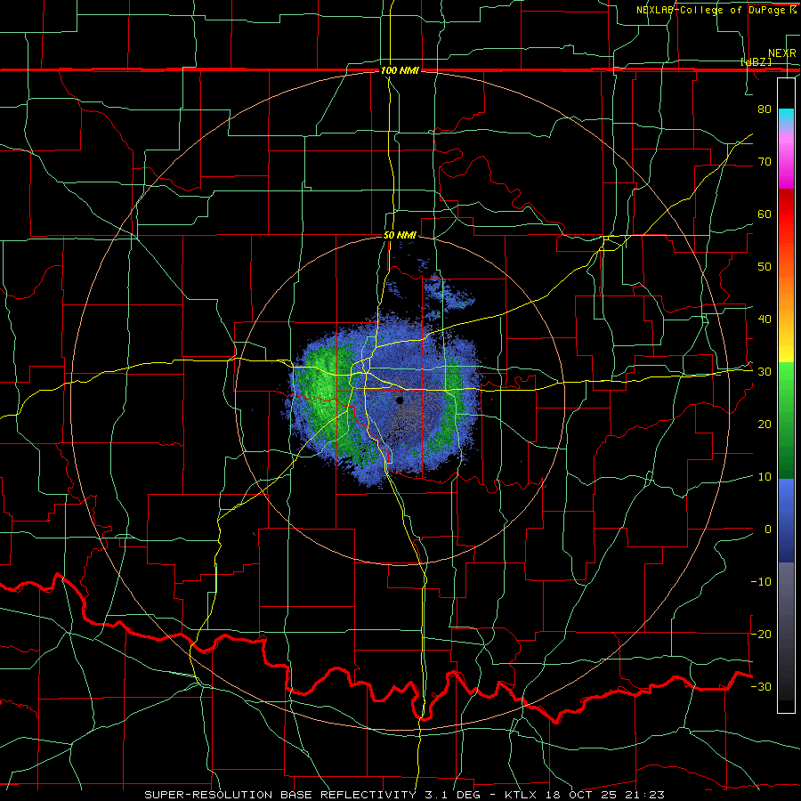Click the [dBZ] unit label
The height and width of the screenshot is (801, 801).
[756, 61]
